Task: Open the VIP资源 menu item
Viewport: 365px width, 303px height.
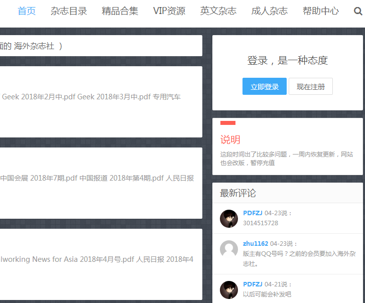Action: [169, 11]
